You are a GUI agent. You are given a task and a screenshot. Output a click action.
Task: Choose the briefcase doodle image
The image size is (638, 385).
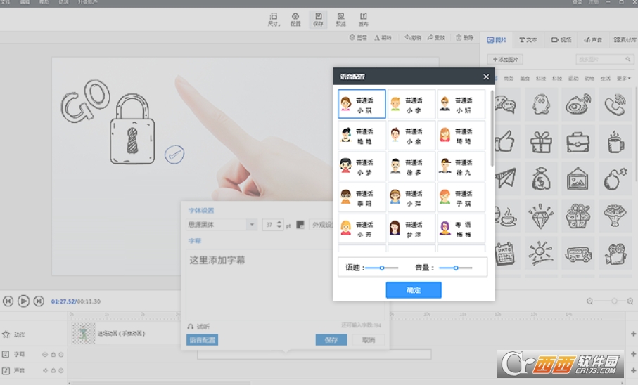(x=578, y=143)
